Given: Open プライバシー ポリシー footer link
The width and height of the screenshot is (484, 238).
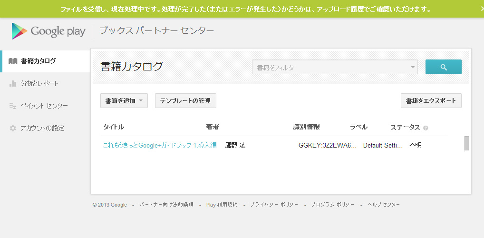Looking at the screenshot, I should click(274, 205).
